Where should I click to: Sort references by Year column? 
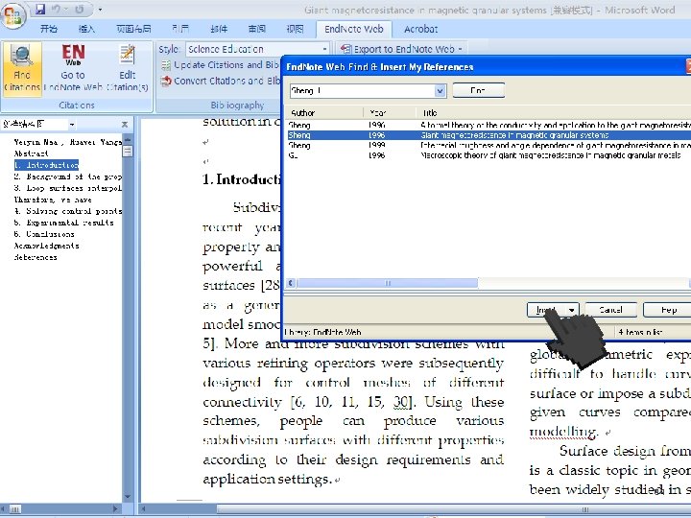tap(390, 113)
